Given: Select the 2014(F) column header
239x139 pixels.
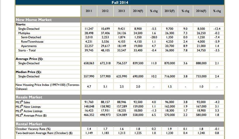Looking at the screenshot, I should 138,11.
